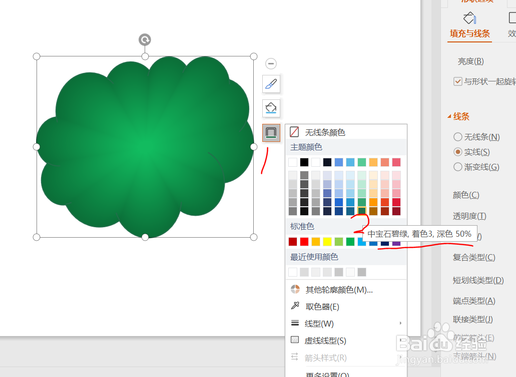516x377 pixels.
Task: Collapse the 线条 section triangle
Action: pyautogui.click(x=449, y=116)
